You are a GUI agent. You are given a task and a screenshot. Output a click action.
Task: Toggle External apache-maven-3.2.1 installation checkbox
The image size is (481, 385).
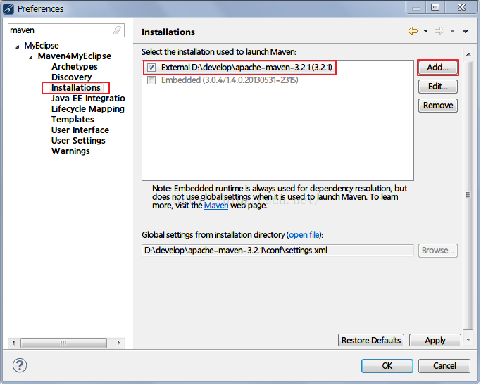[x=151, y=68]
